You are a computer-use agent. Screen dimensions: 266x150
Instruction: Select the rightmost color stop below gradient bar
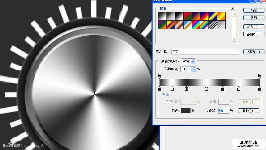tap(260, 89)
